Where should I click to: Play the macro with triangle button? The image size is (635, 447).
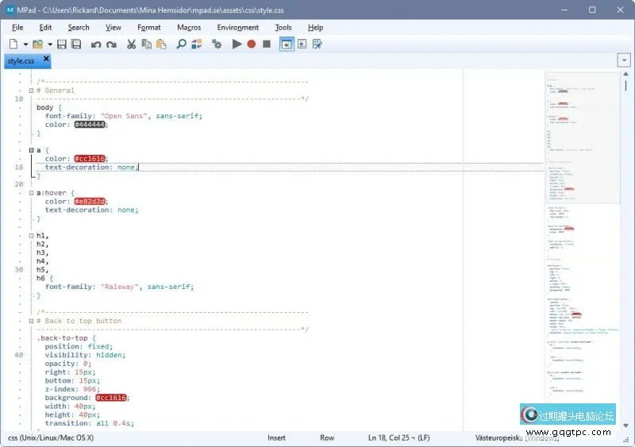pos(237,44)
